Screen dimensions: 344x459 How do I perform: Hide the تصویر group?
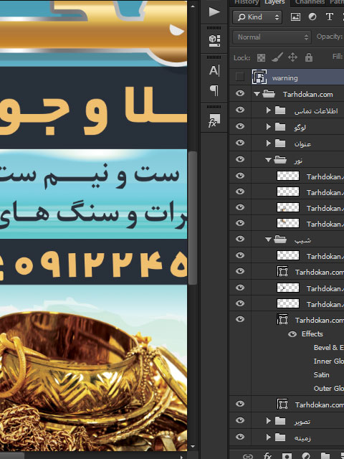pyautogui.click(x=240, y=421)
